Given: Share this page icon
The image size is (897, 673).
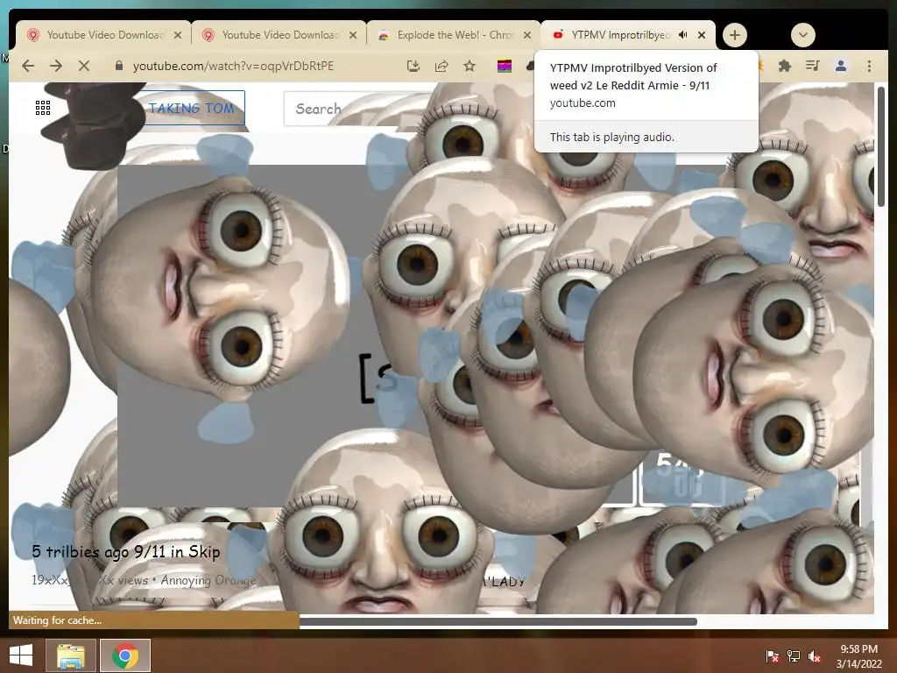Looking at the screenshot, I should click(441, 66).
